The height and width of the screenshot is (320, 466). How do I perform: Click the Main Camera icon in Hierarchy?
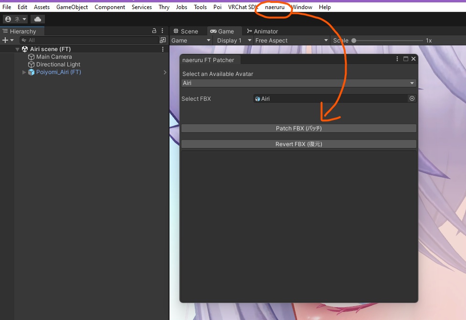point(31,56)
